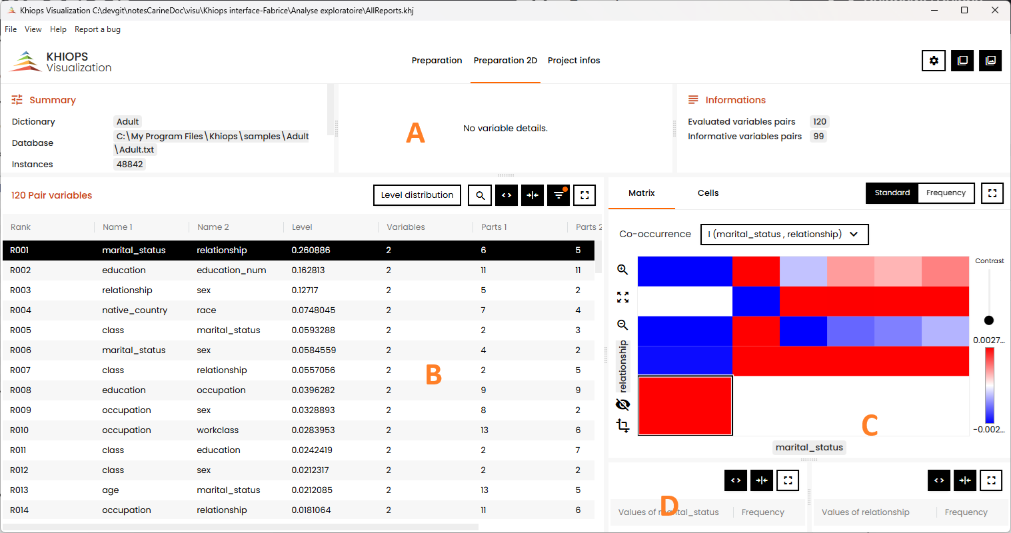
Task: Zoom in on the co-occurrence matrix
Action: coord(622,269)
